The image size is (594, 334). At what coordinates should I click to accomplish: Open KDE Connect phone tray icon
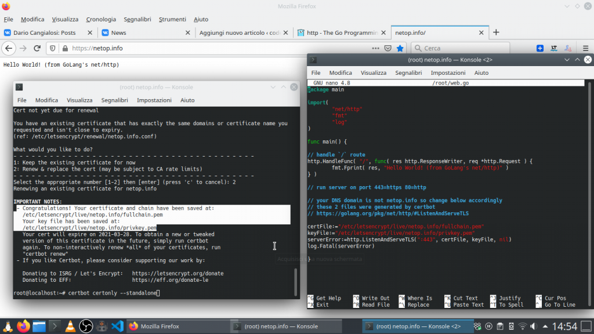[511, 326]
